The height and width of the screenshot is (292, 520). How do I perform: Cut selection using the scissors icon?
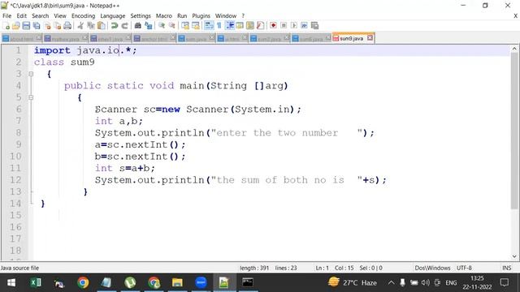pos(80,25)
